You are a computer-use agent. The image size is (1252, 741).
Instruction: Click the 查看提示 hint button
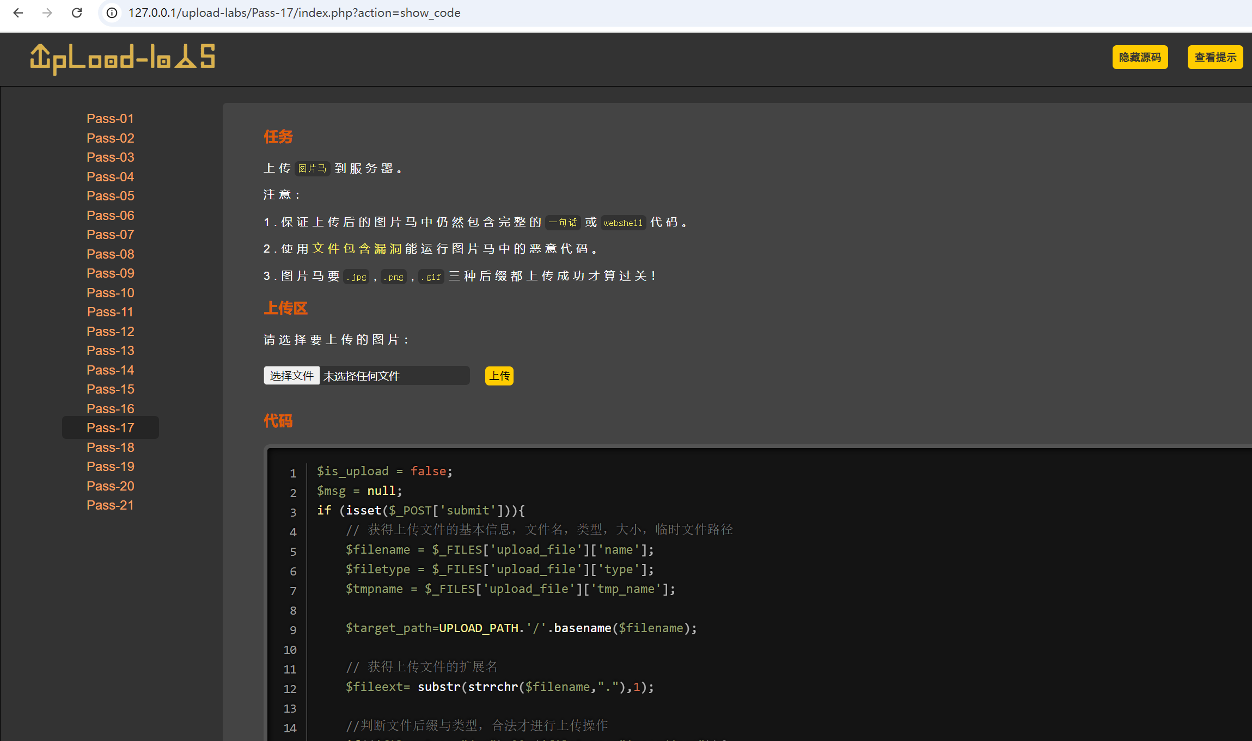point(1214,57)
